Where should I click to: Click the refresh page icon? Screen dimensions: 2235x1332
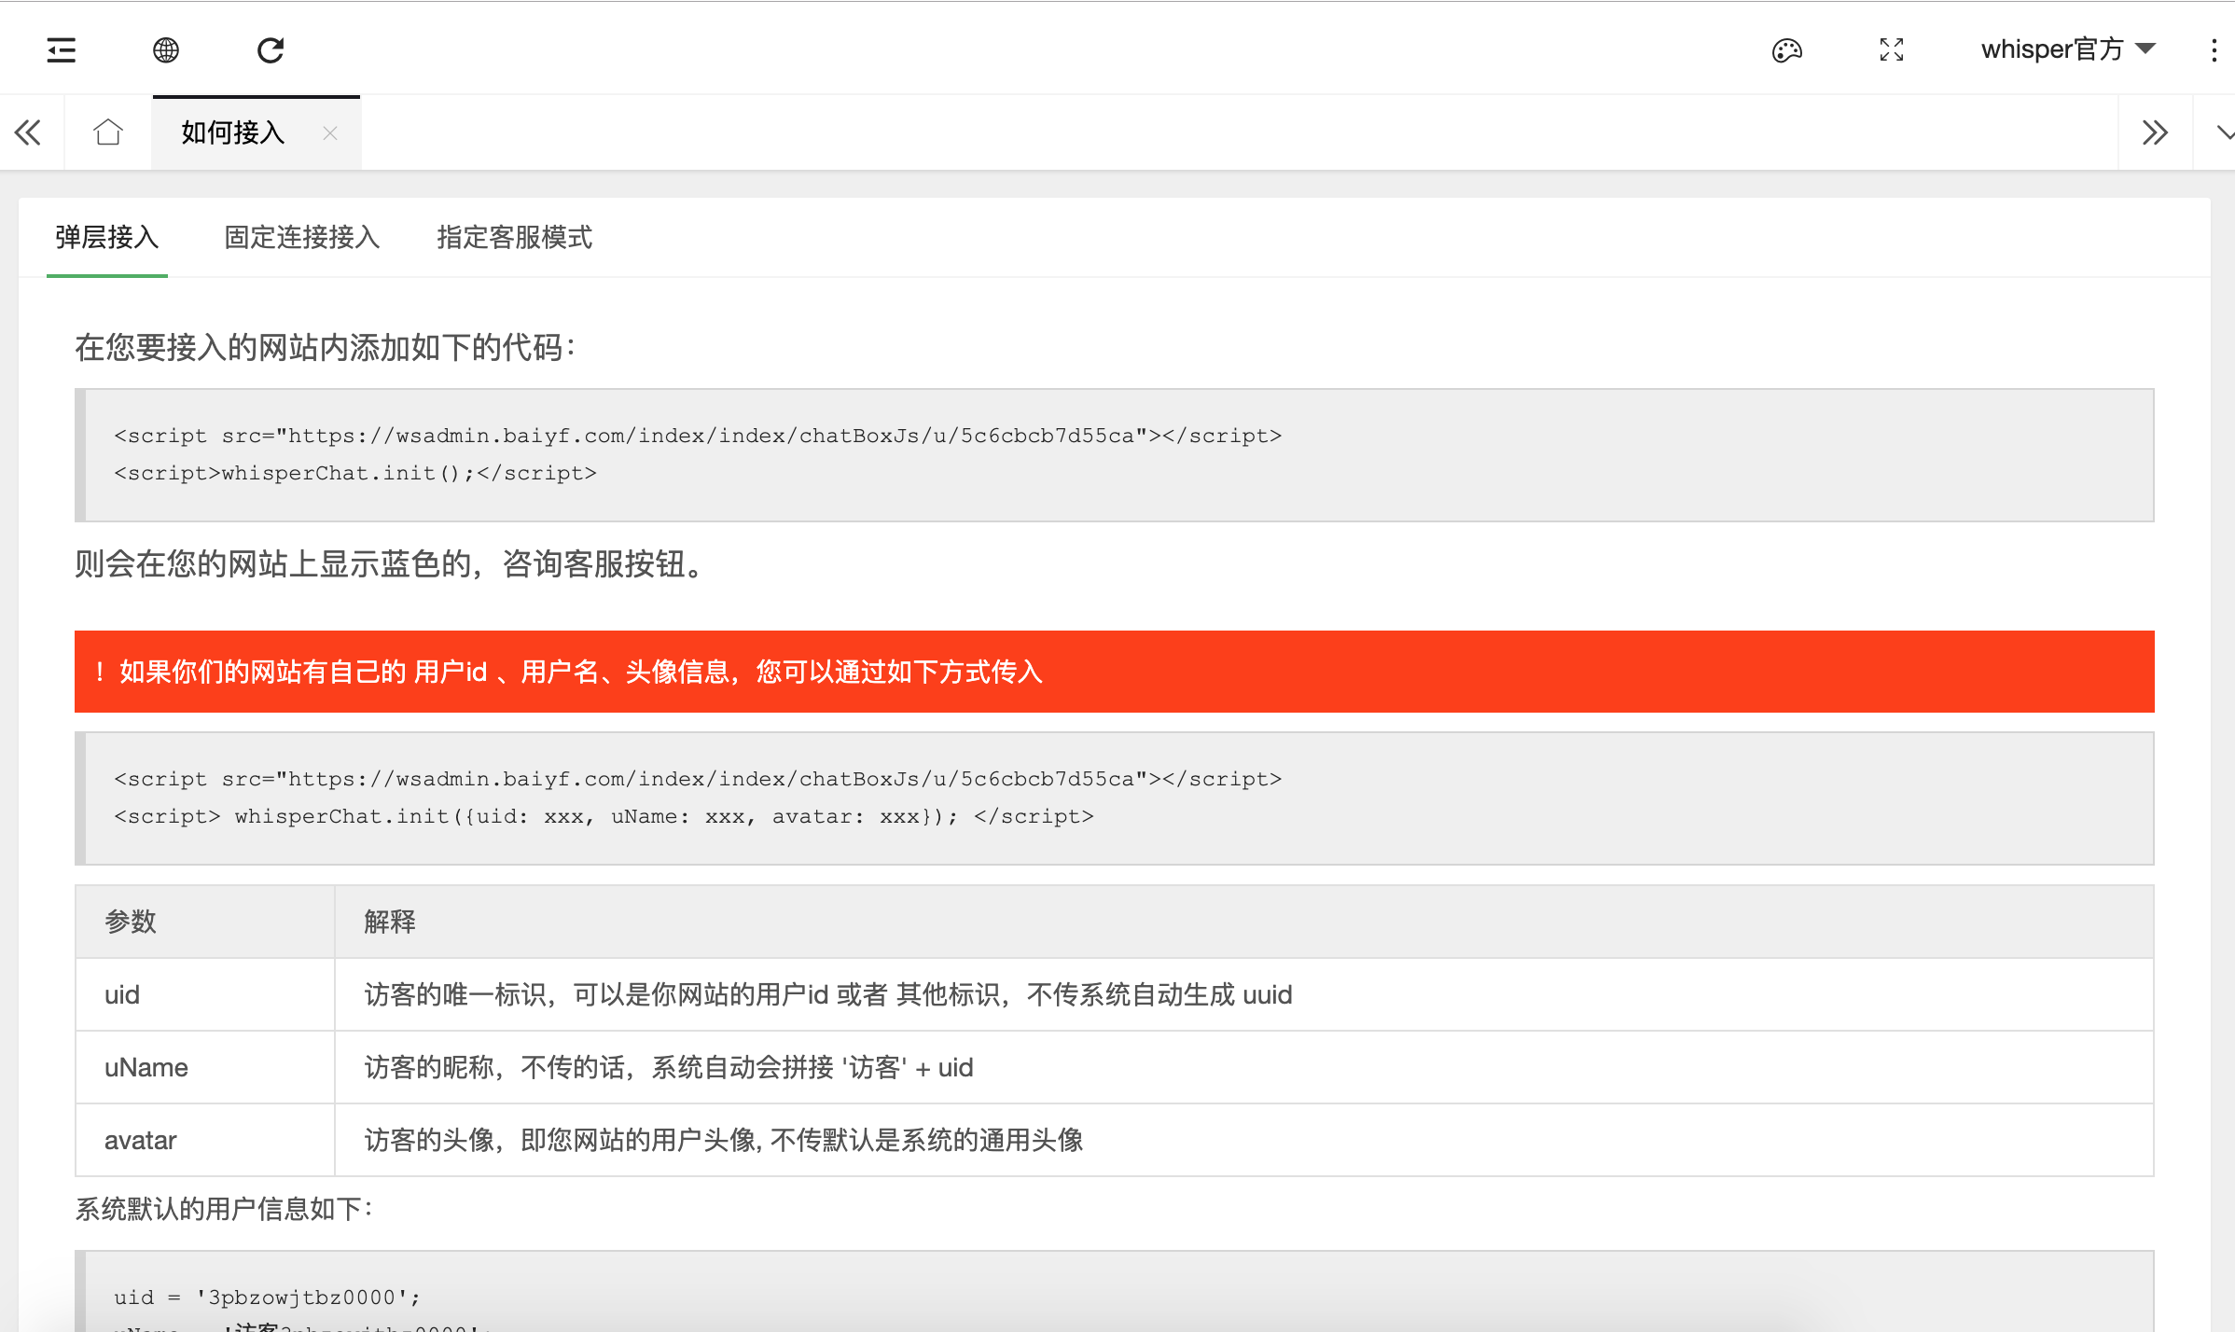pyautogui.click(x=271, y=49)
